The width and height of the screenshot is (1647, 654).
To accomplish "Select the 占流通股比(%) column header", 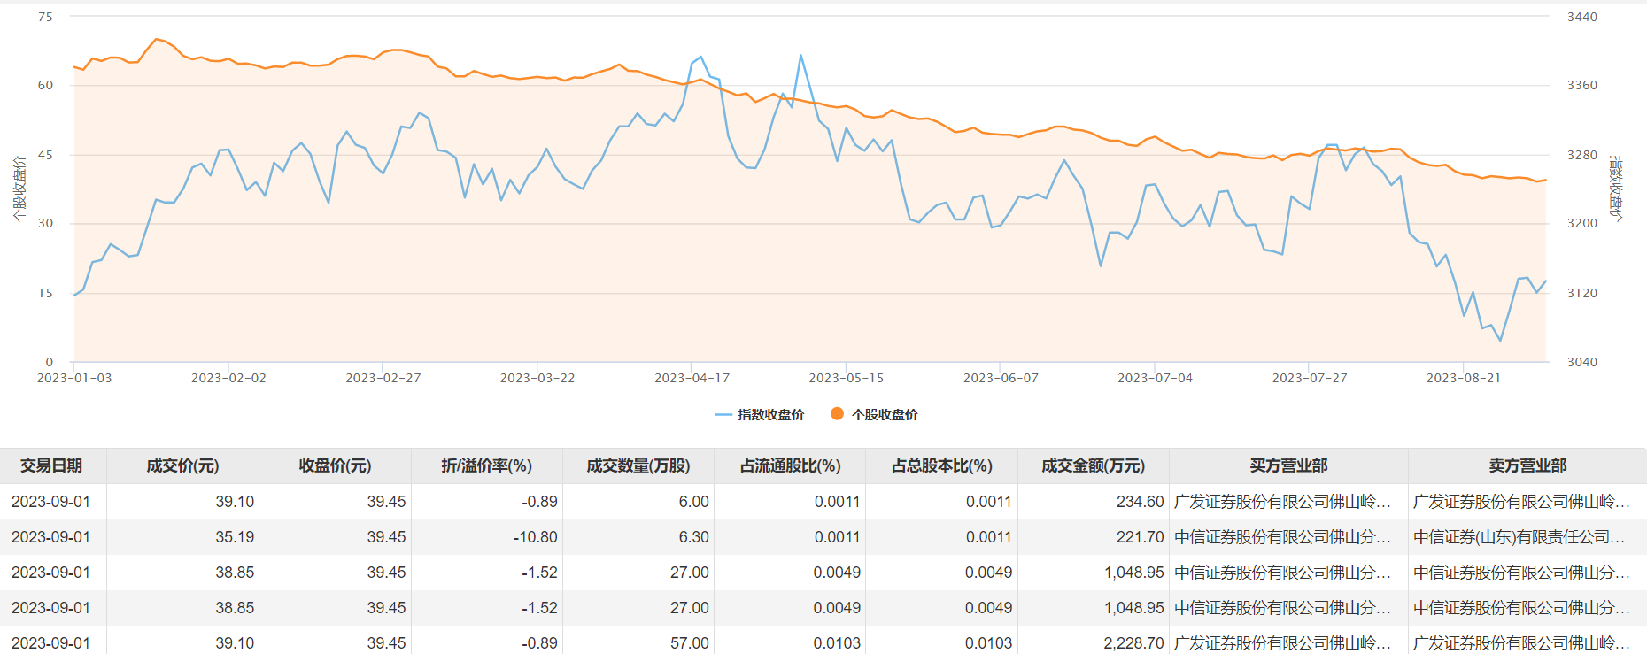I will tap(790, 465).
